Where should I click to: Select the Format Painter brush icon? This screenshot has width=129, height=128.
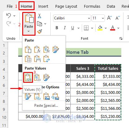pos(40,31)
